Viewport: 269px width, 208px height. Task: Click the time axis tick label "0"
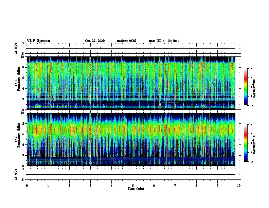click(27, 186)
